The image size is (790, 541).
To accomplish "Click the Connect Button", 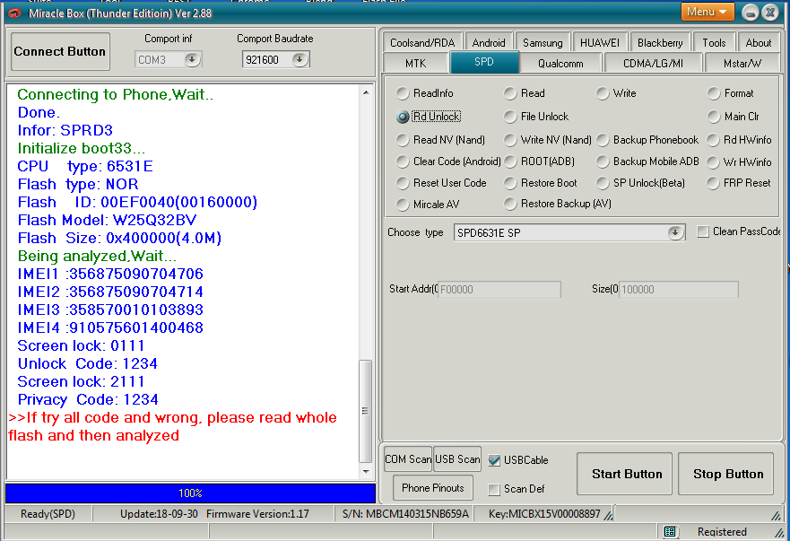I will 60,51.
